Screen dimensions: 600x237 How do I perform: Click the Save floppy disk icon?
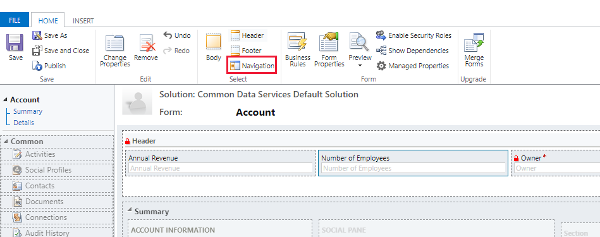click(x=15, y=42)
